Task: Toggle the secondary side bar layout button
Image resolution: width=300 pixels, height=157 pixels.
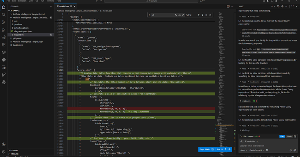Action: pyautogui.click(x=276, y=1)
